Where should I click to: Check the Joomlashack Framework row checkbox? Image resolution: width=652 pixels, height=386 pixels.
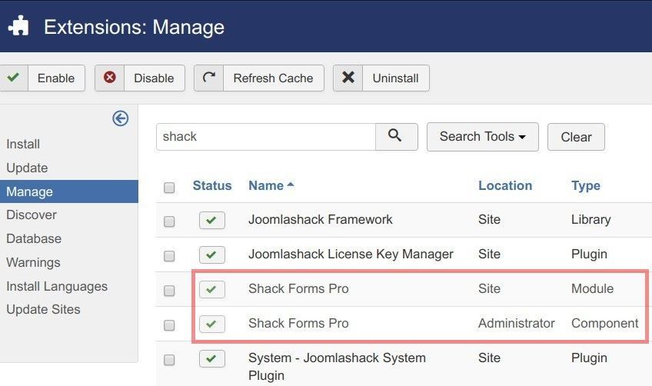(x=169, y=221)
